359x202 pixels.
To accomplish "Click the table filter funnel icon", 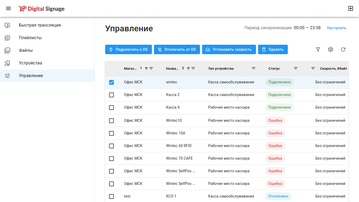I will click(x=318, y=49).
